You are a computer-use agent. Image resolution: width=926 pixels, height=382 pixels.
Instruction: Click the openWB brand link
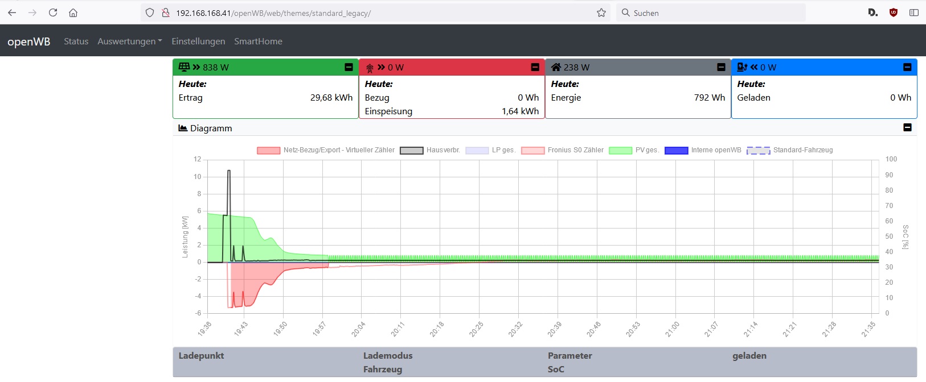coord(29,41)
